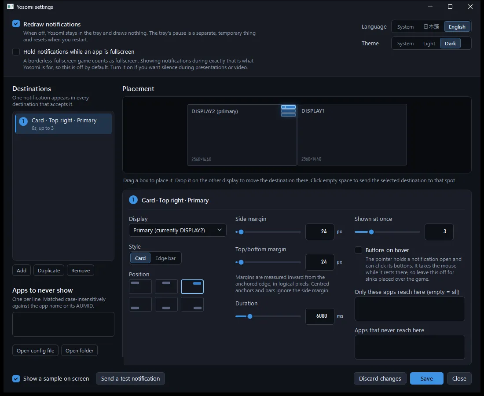The width and height of the screenshot is (484, 396).
Task: Choose the Card style
Action: 140,258
